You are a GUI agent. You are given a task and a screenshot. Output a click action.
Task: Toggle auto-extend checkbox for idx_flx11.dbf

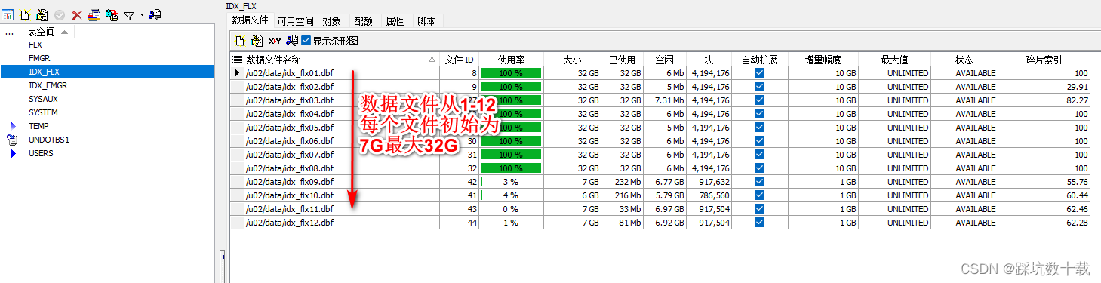(x=760, y=209)
